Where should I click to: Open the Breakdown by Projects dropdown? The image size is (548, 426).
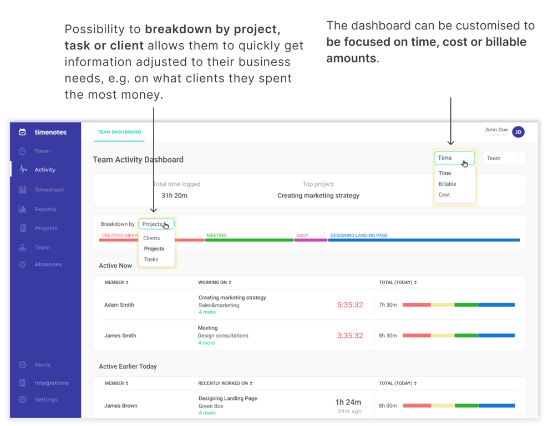pyautogui.click(x=156, y=224)
